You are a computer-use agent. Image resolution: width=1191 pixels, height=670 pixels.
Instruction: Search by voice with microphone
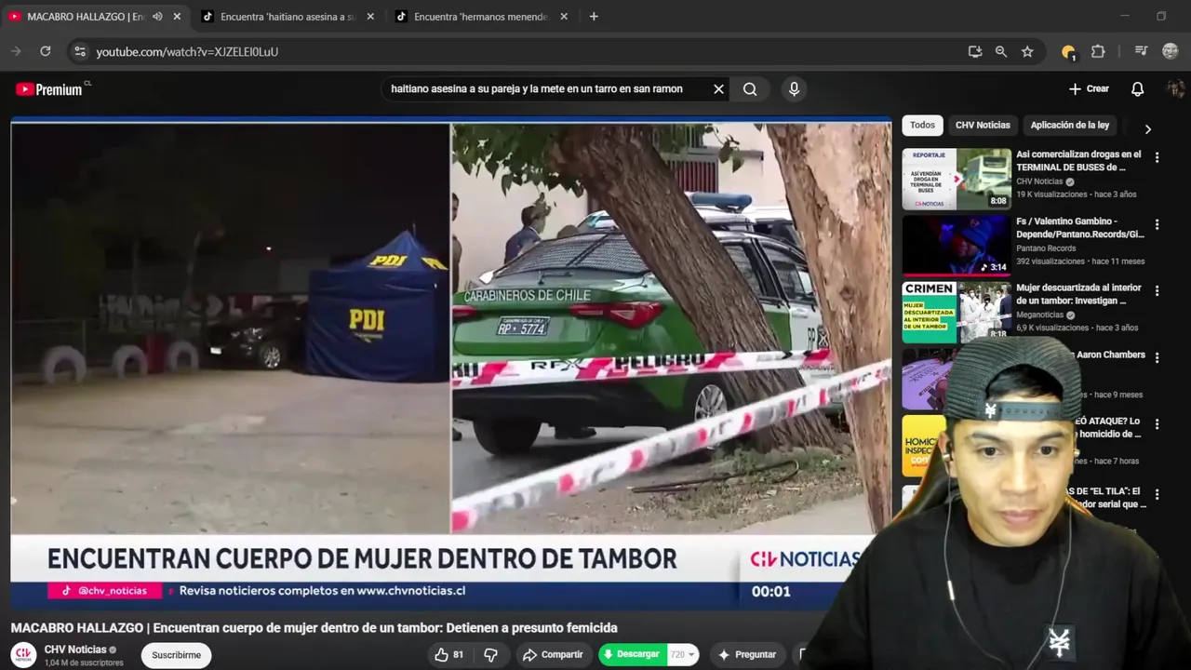pyautogui.click(x=794, y=89)
